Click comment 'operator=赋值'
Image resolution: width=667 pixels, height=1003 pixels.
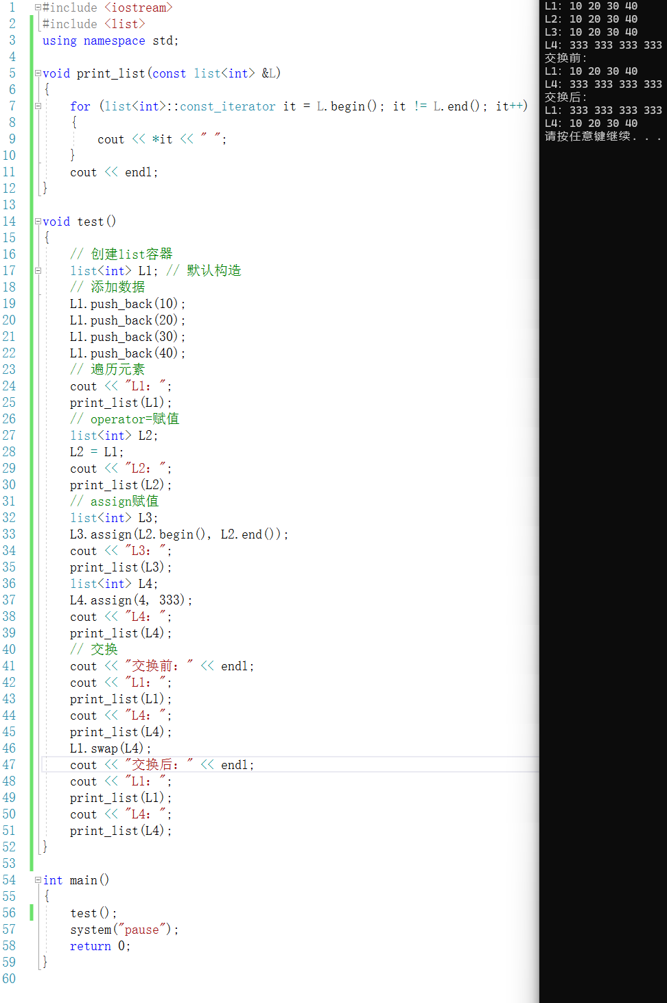pos(125,419)
